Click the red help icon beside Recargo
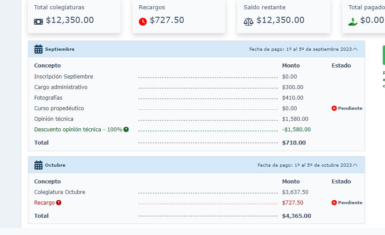Image resolution: width=385 pixels, height=235 pixels. 58,203
